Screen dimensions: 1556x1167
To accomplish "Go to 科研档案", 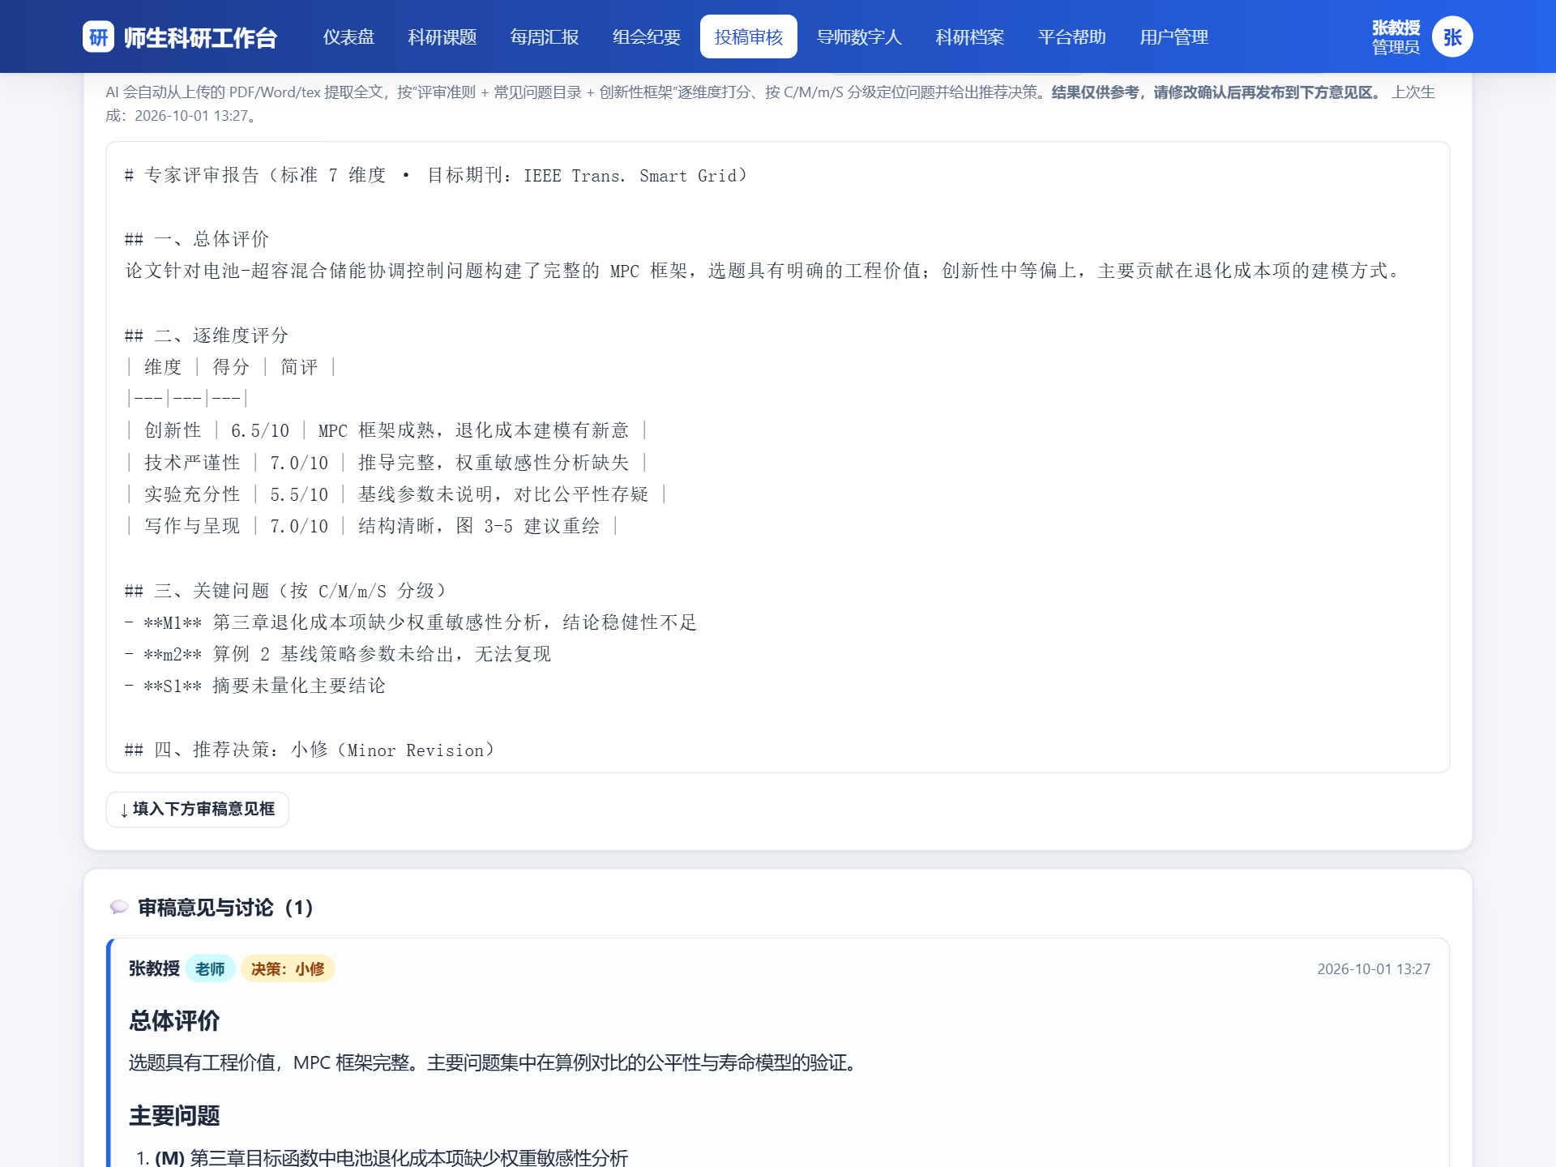I will point(970,36).
